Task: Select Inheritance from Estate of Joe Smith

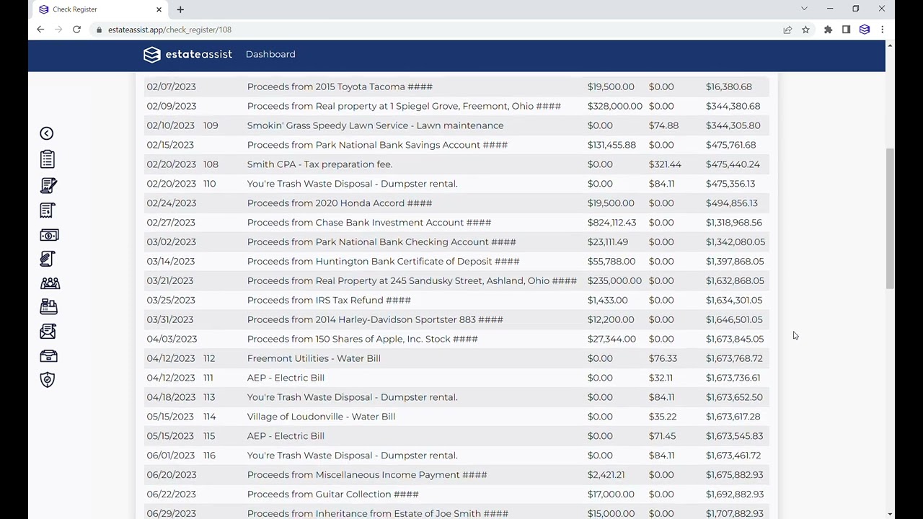Action: tap(456, 513)
